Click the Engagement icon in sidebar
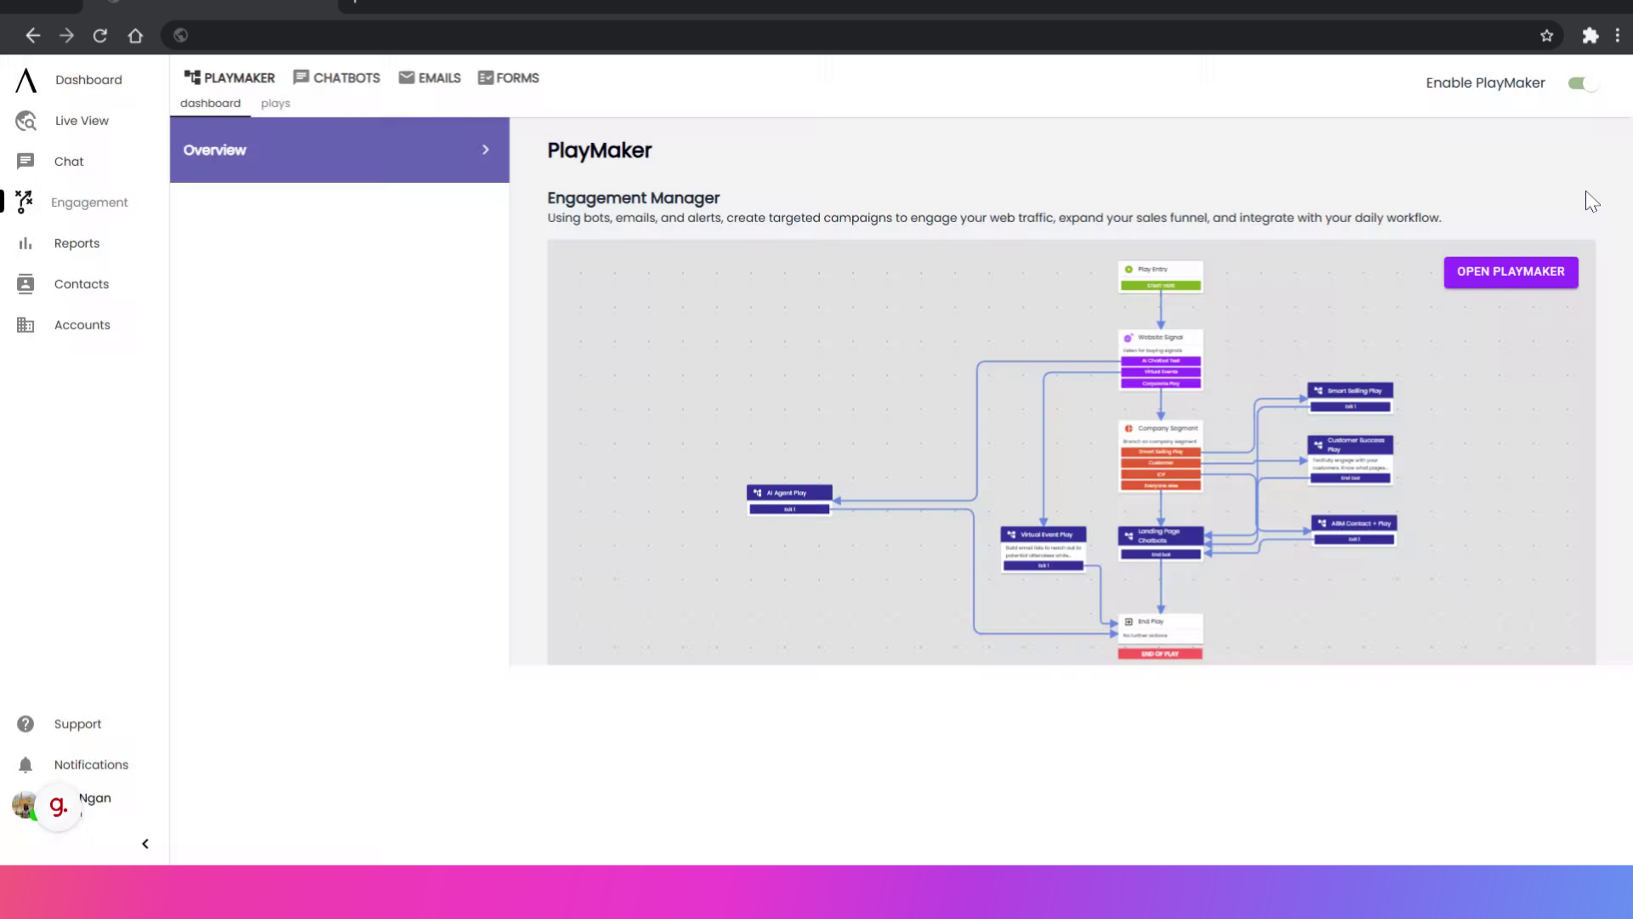The width and height of the screenshot is (1633, 919). 25,202
